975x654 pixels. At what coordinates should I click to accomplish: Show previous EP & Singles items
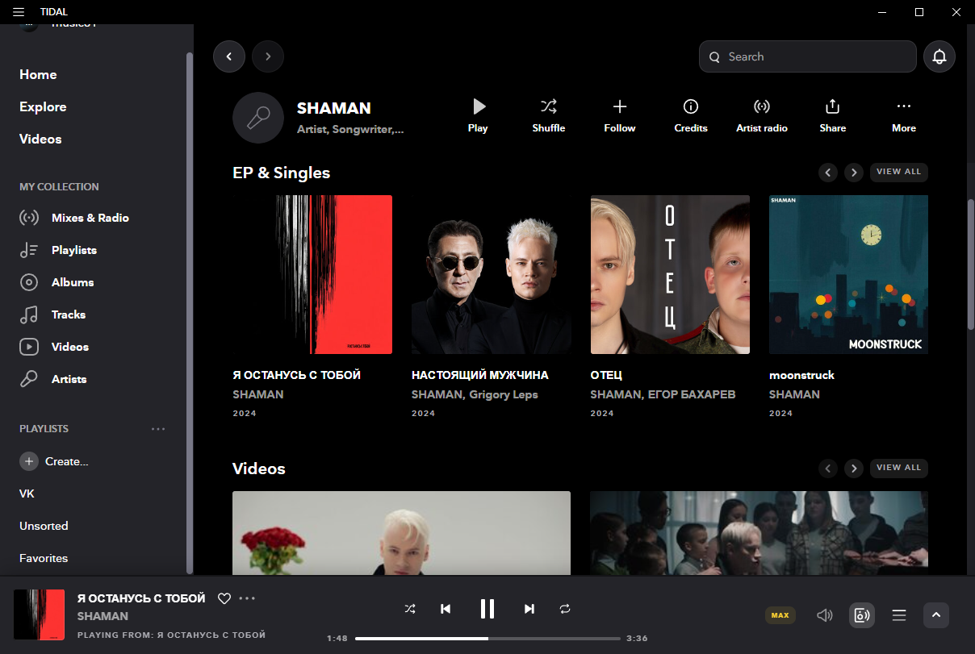coord(828,172)
